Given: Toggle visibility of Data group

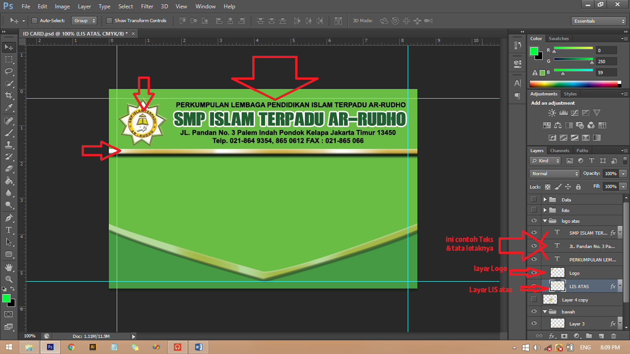Looking at the screenshot, I should coord(534,200).
